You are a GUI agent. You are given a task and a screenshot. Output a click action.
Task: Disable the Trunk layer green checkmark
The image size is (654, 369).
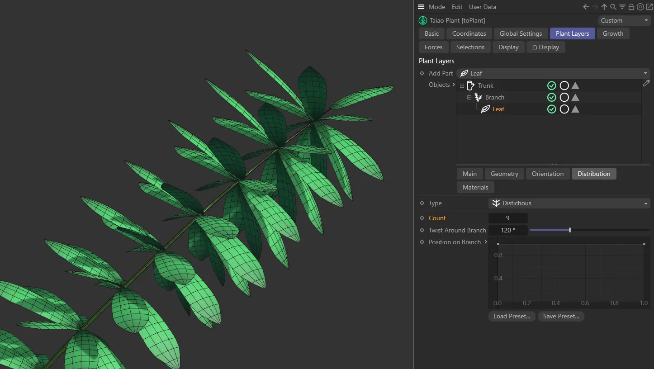pyautogui.click(x=551, y=85)
